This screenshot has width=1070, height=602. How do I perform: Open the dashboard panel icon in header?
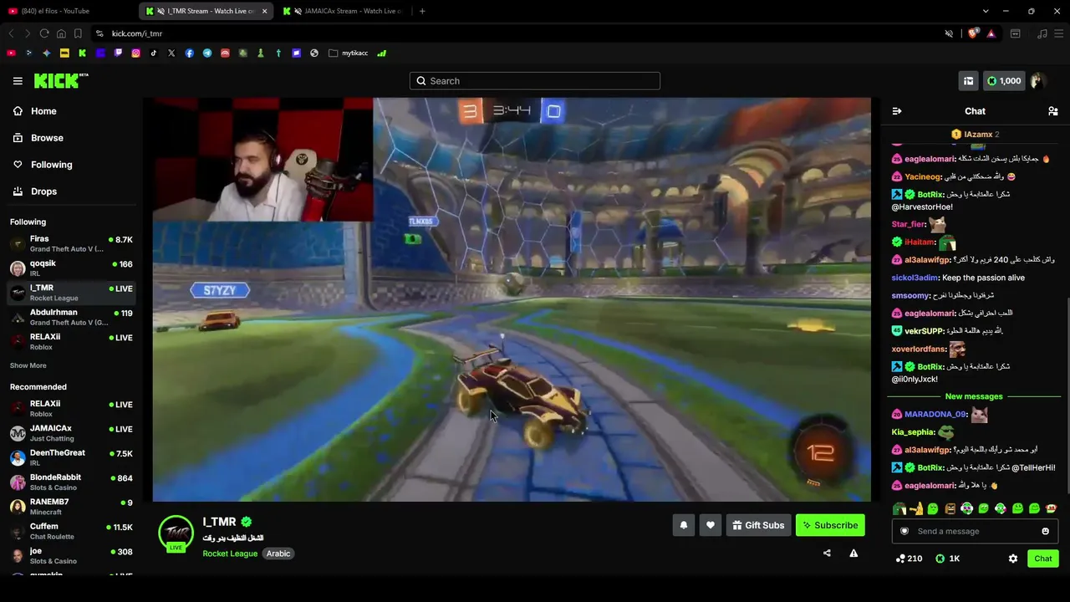click(968, 81)
